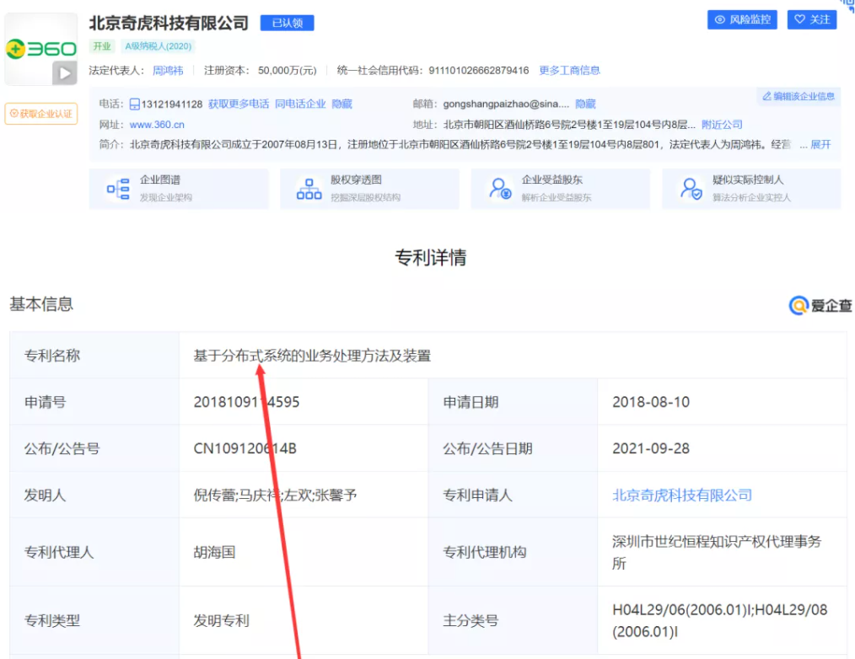Open 股权穿透图 card
This screenshot has width=855, height=659.
click(369, 189)
